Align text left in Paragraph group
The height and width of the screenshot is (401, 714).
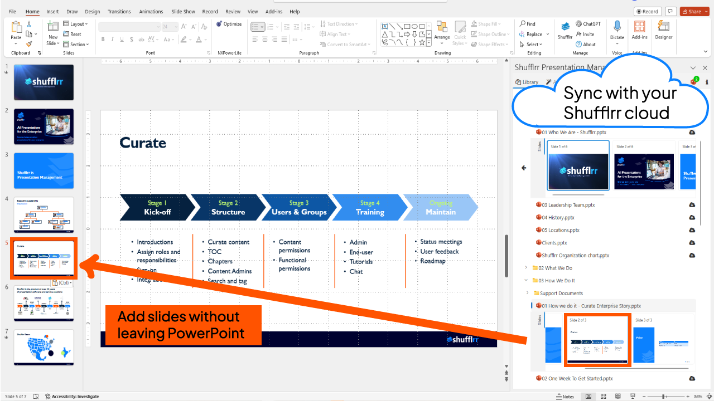pos(255,39)
